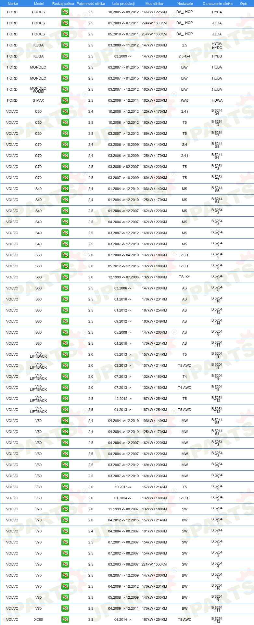Select the '257kW / 350KM' power cell

coord(154,34)
